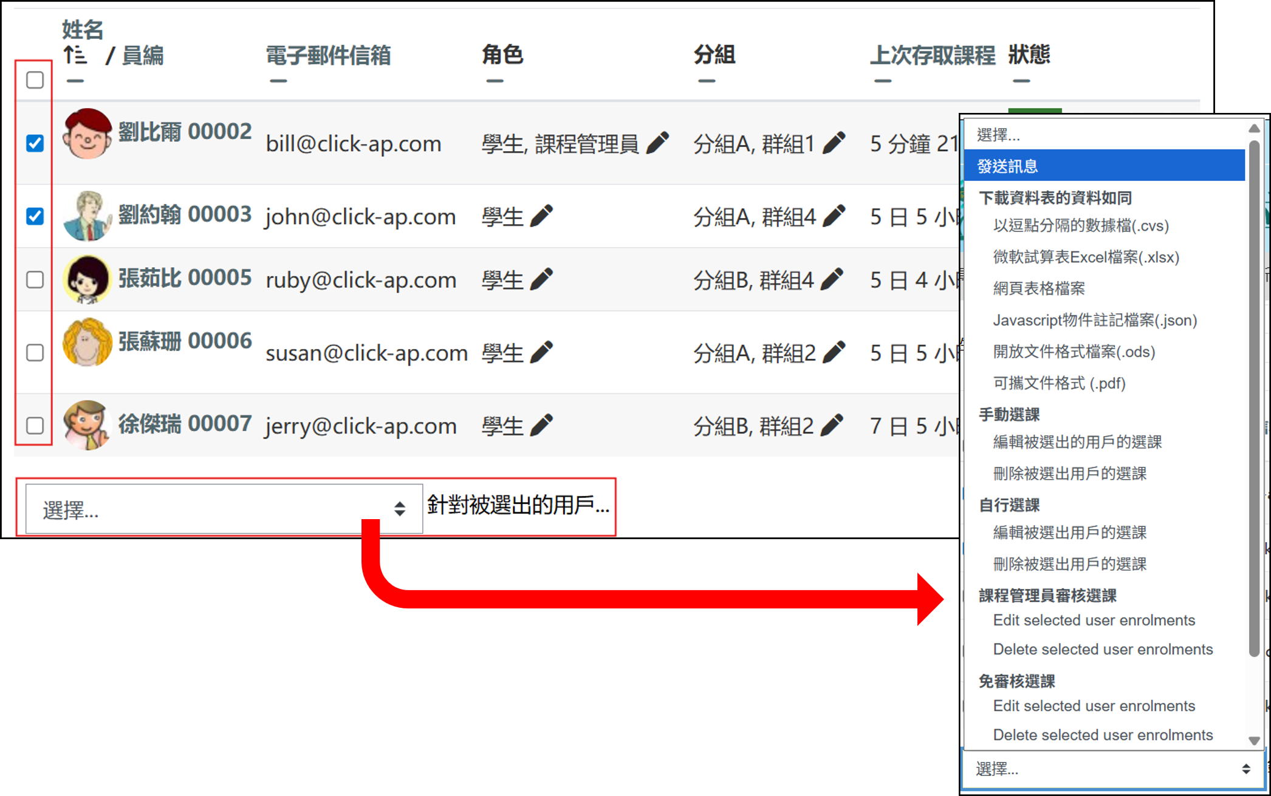The height and width of the screenshot is (796, 1271).
Task: Choose Delete selected user enrolments under 免審核選課
Action: (1103, 735)
